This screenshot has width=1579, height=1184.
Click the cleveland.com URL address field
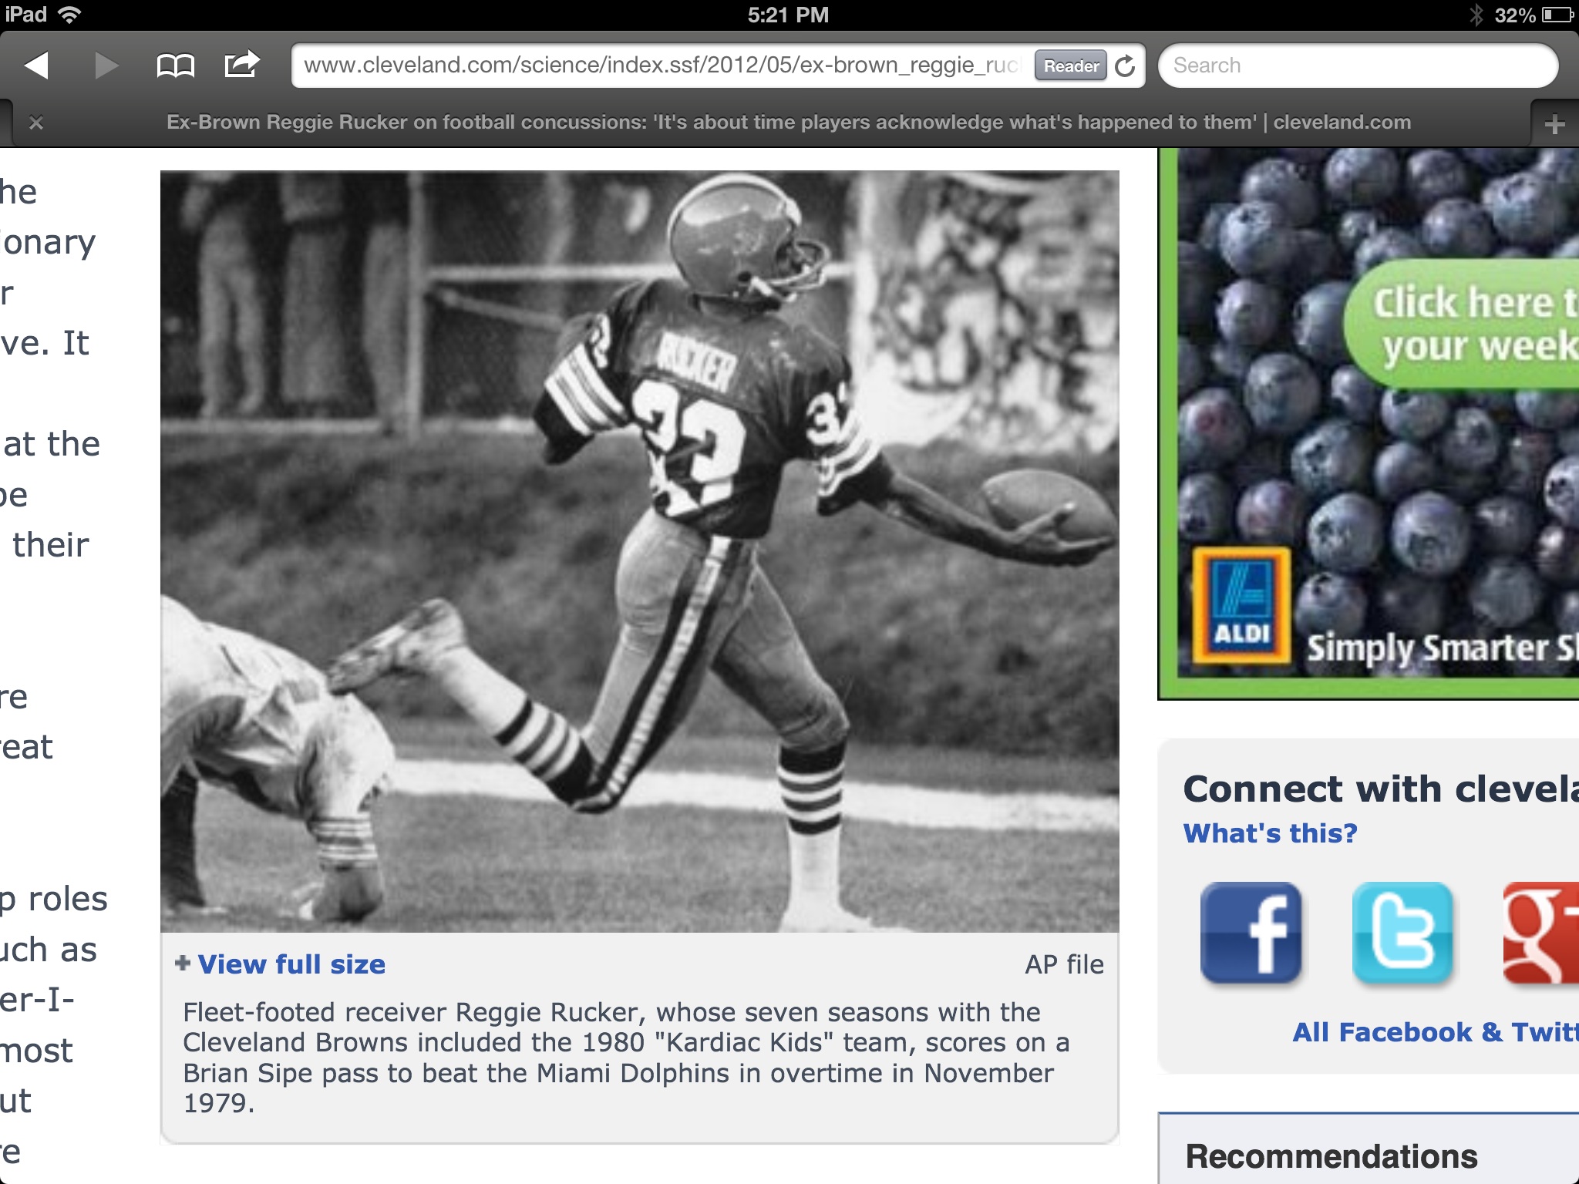663,66
